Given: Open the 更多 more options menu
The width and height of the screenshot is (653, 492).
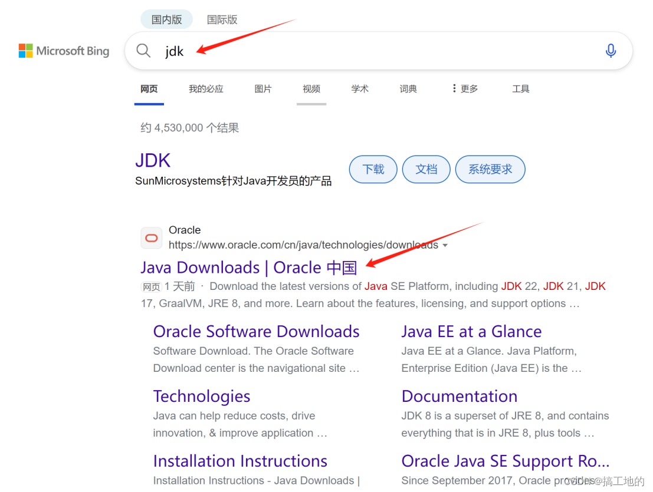Looking at the screenshot, I should pos(465,88).
